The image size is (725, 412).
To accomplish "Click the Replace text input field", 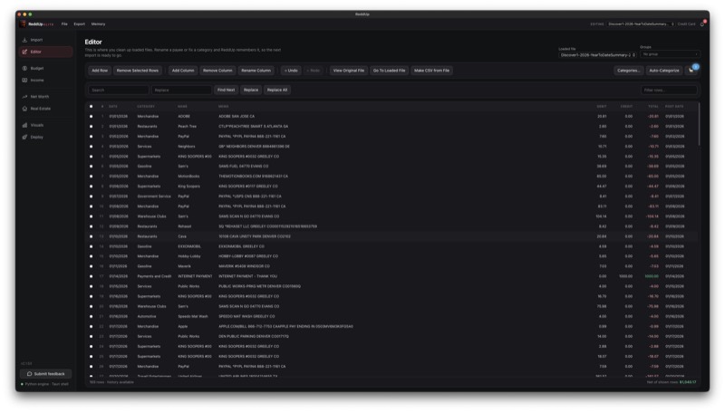I will click(181, 90).
